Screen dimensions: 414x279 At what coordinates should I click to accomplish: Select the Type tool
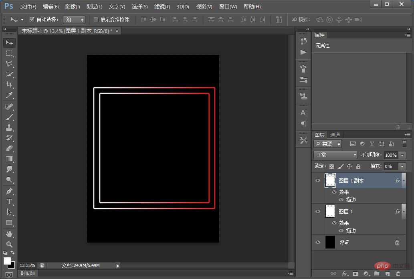[x=9, y=202]
